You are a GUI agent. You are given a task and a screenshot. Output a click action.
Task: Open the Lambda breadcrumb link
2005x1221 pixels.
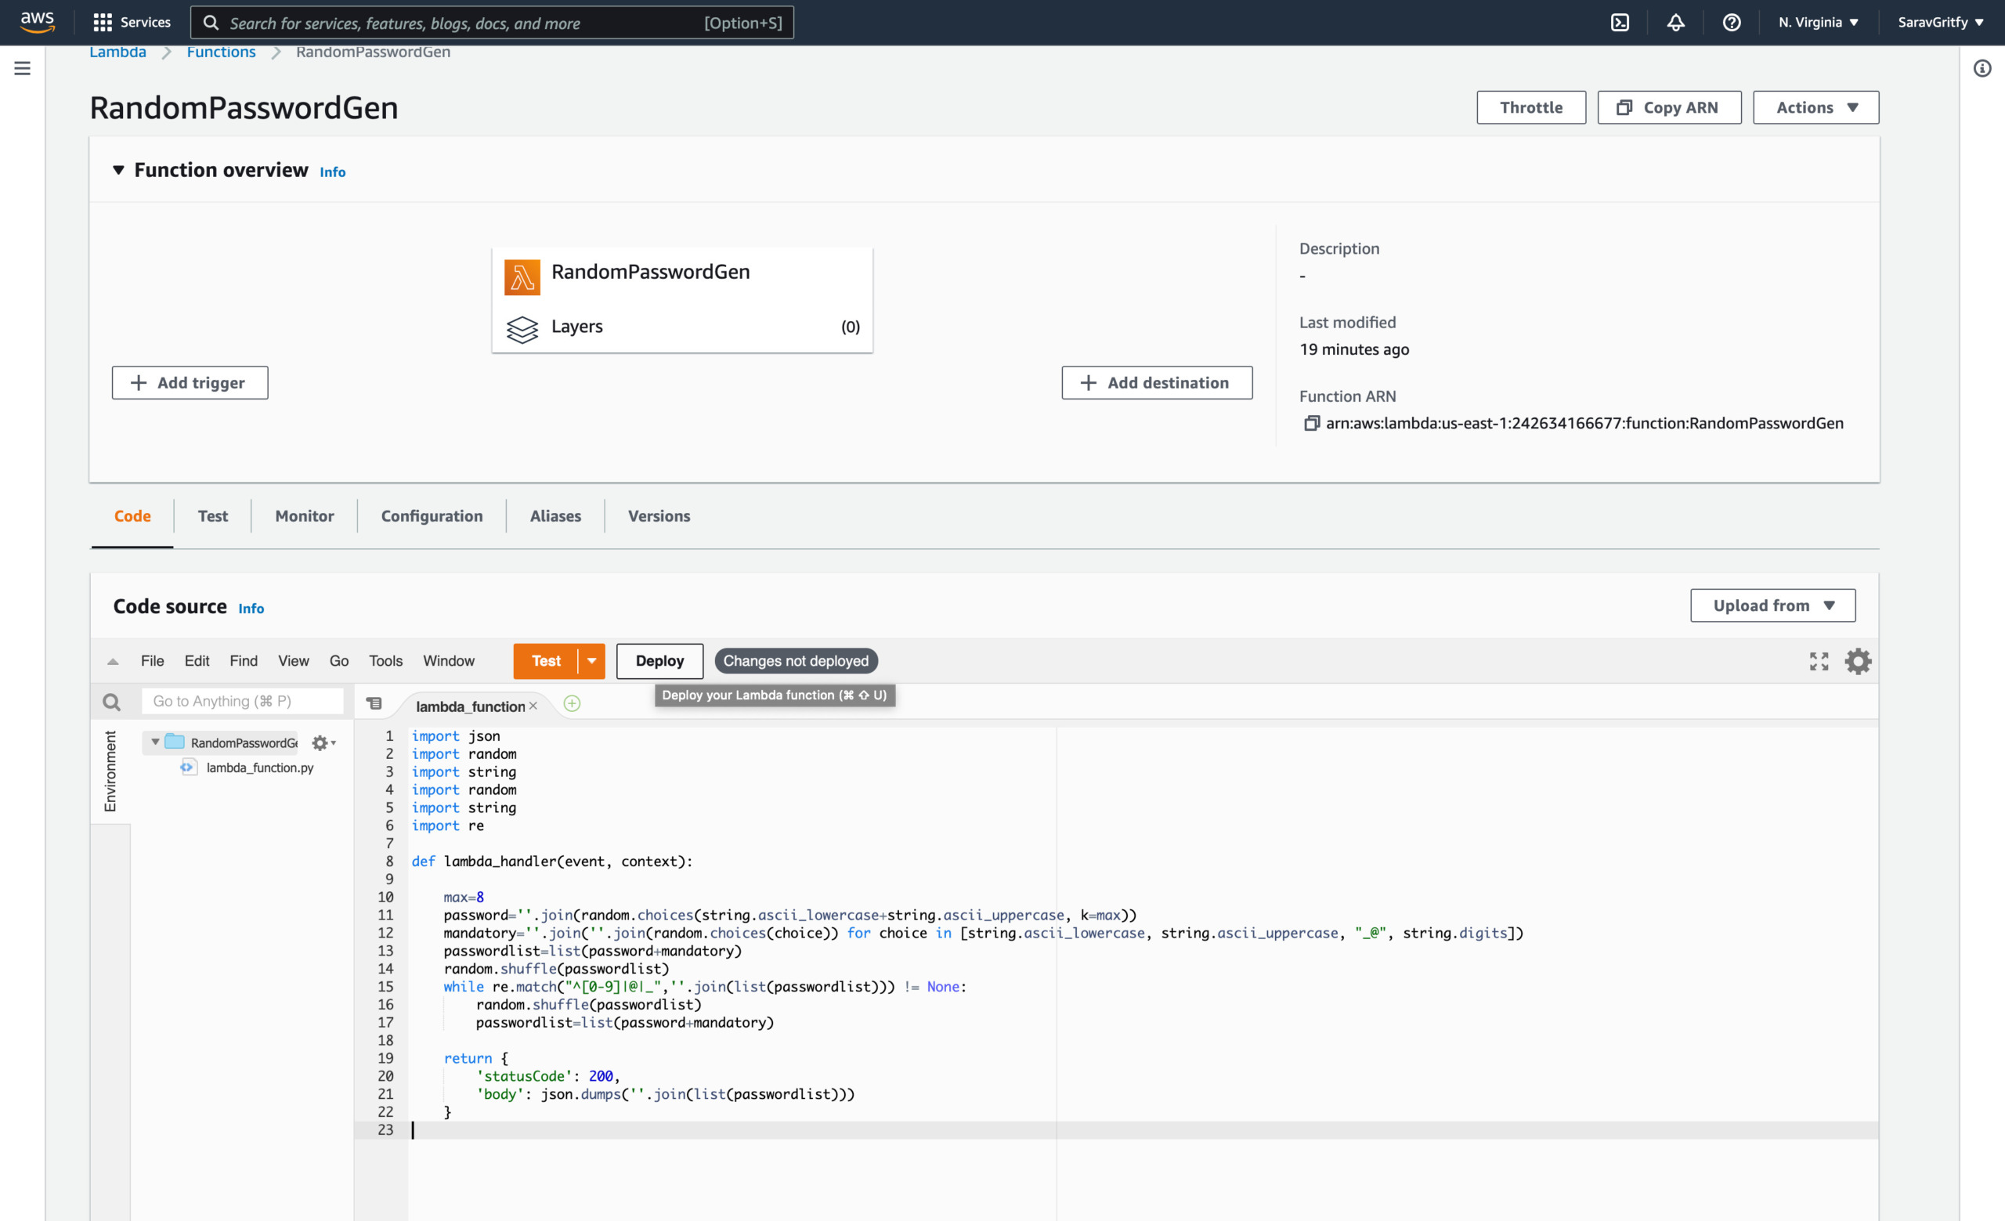click(x=118, y=52)
